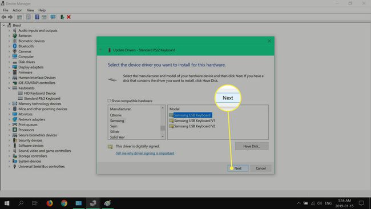The height and width of the screenshot is (209, 371).
Task: Open the View menu
Action: pos(30,10)
